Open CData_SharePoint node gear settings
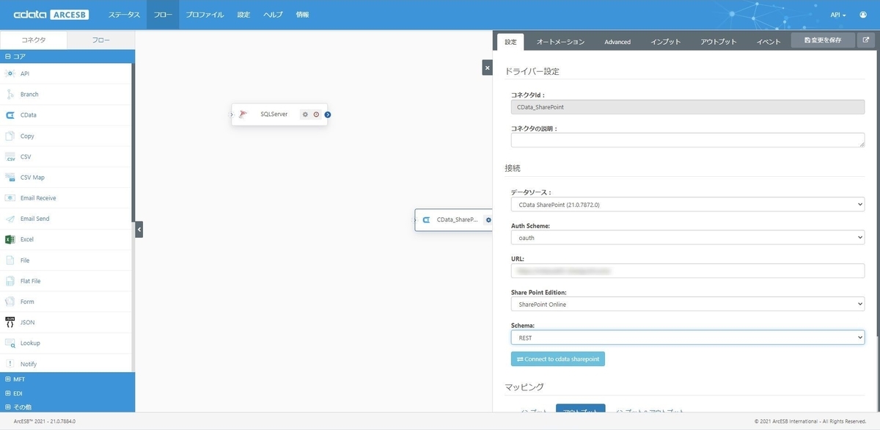 point(488,220)
